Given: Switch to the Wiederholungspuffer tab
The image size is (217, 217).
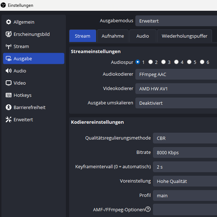Looking at the screenshot, I should (x=184, y=36).
